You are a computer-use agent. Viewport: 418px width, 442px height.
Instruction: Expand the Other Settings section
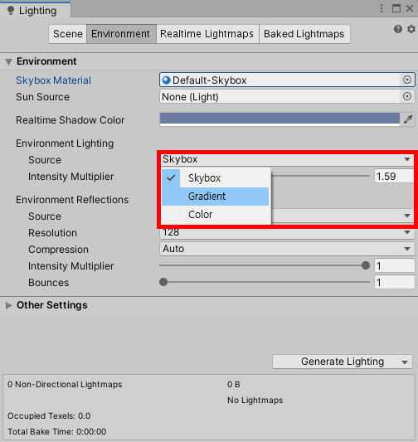pyautogui.click(x=9, y=305)
